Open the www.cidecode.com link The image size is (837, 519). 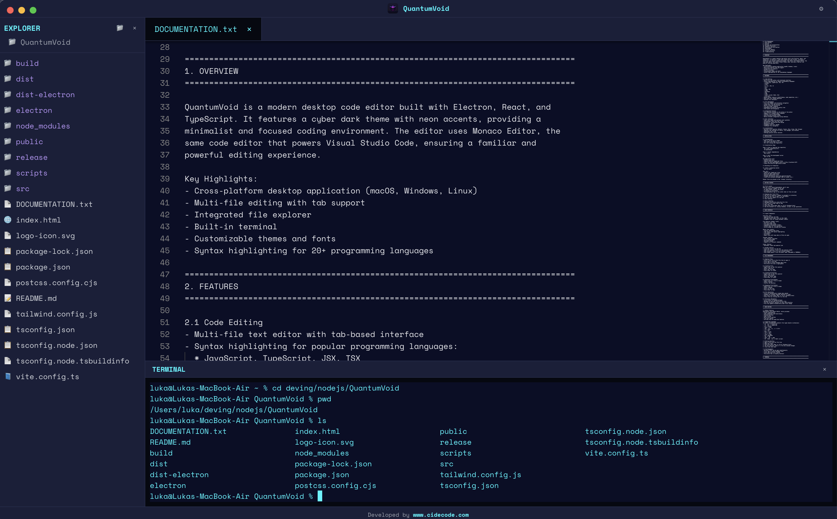(x=440, y=514)
